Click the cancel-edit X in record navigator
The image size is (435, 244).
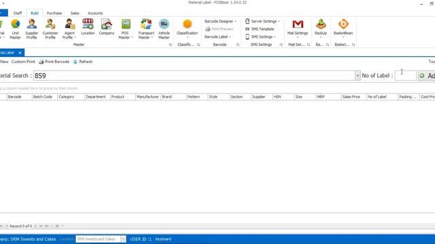[57, 226]
